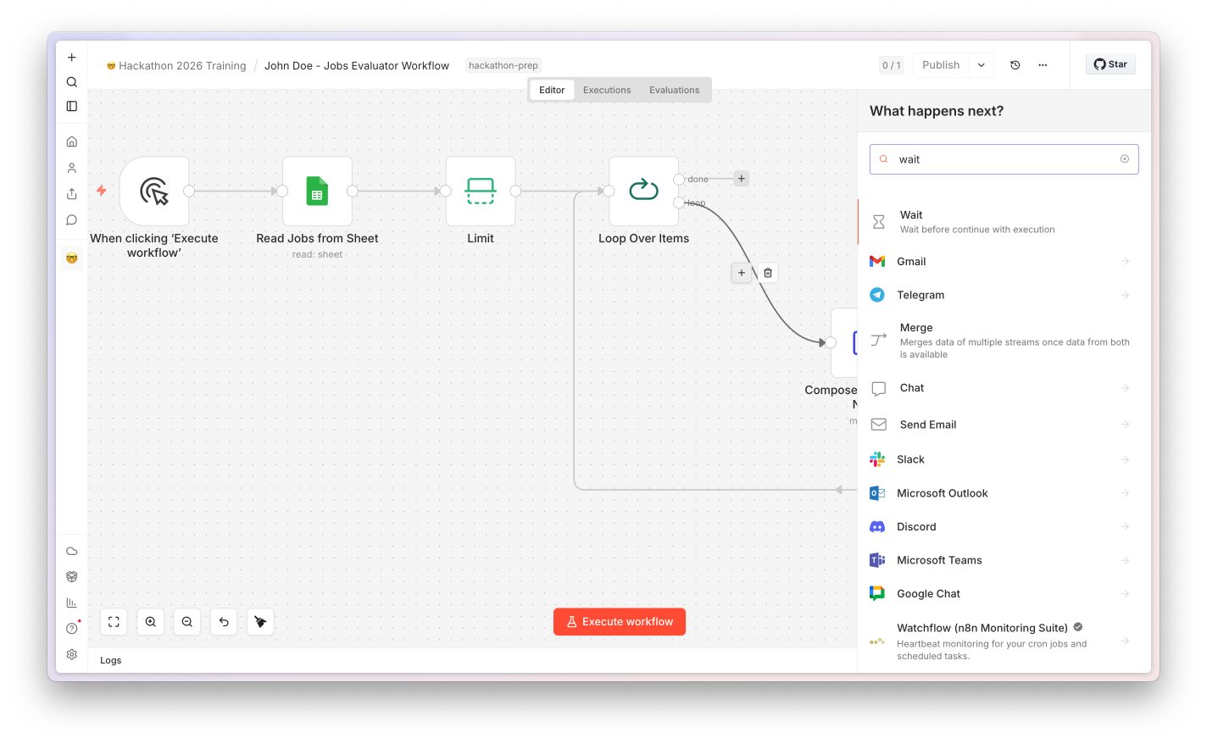Clear the 'wait' search field
1207x744 pixels.
[1125, 159]
